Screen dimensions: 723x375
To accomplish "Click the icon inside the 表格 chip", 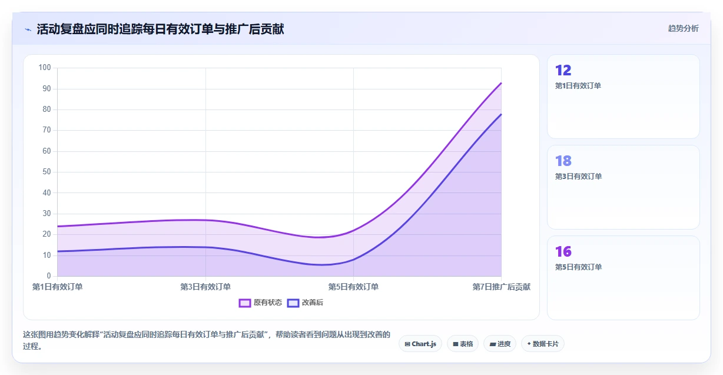I will point(456,344).
